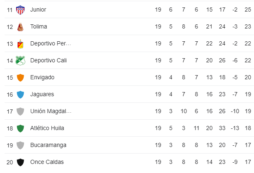Click the Tolima club badge
The height and width of the screenshot is (173, 254).
(x=20, y=27)
